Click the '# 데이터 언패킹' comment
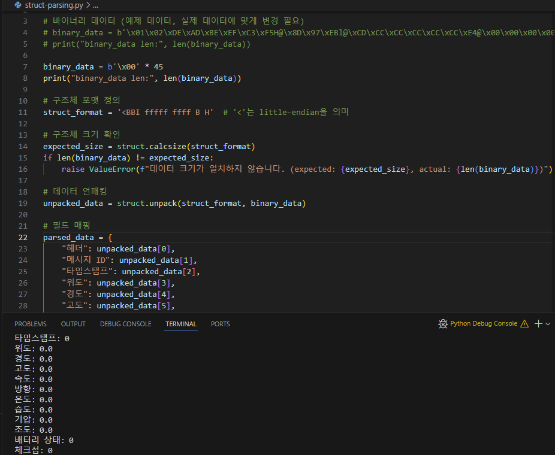This screenshot has width=555, height=455. (75, 192)
